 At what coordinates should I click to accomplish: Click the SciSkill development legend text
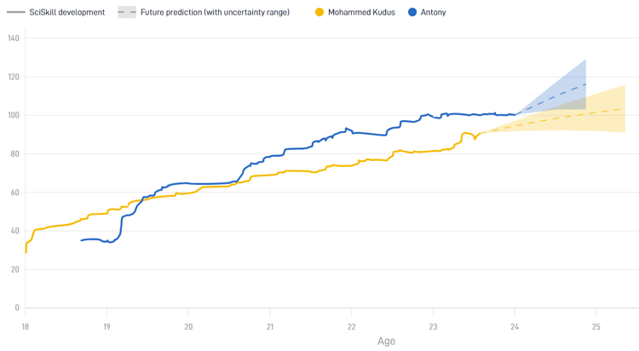[x=67, y=13]
